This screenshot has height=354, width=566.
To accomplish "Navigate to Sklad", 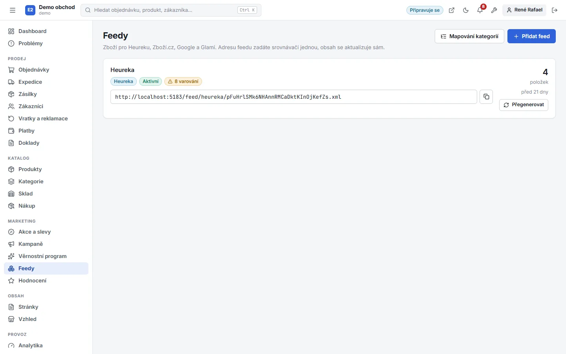I will click(46, 194).
